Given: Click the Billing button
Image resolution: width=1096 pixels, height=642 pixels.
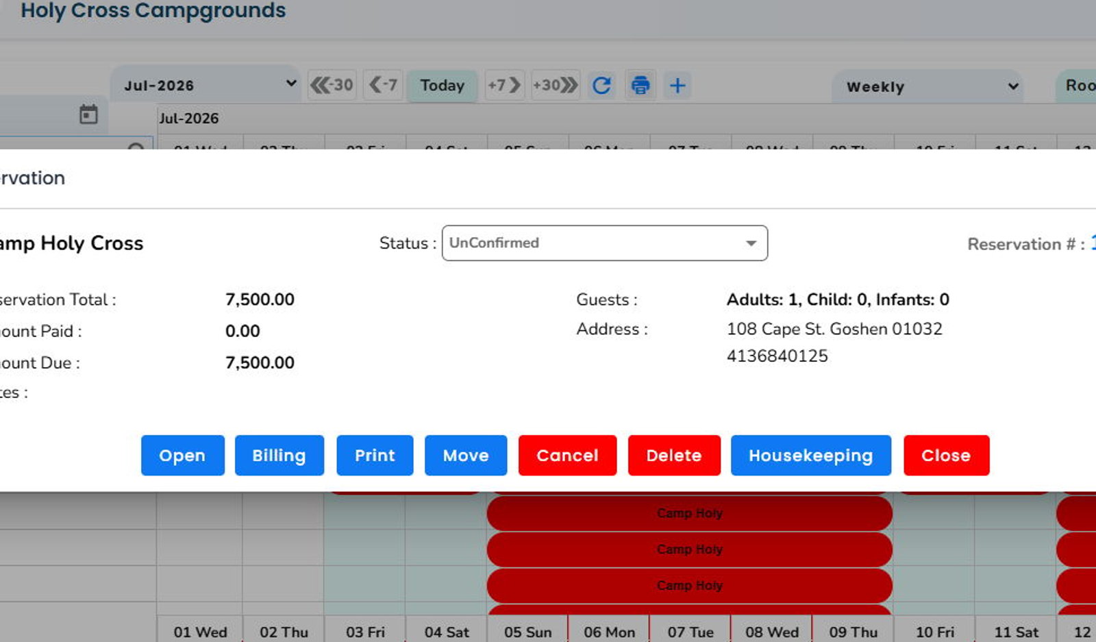Looking at the screenshot, I should pyautogui.click(x=279, y=456).
